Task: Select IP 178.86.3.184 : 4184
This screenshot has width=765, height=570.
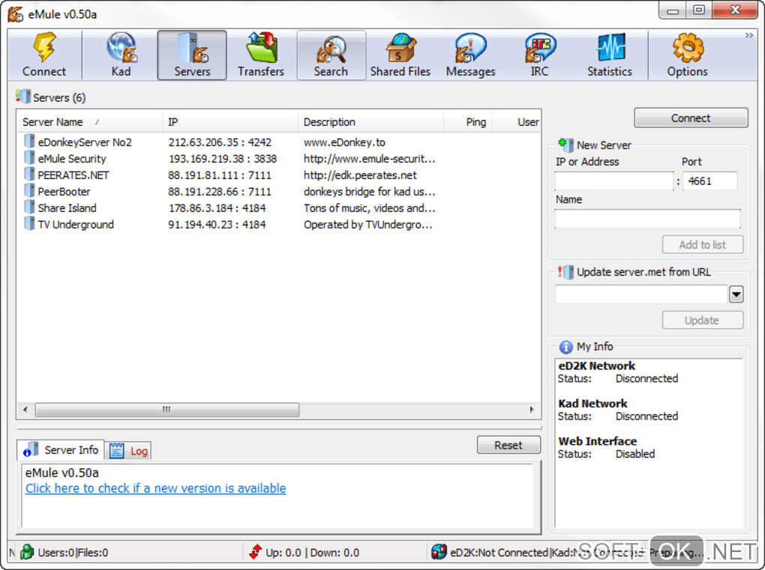Action: [217, 208]
